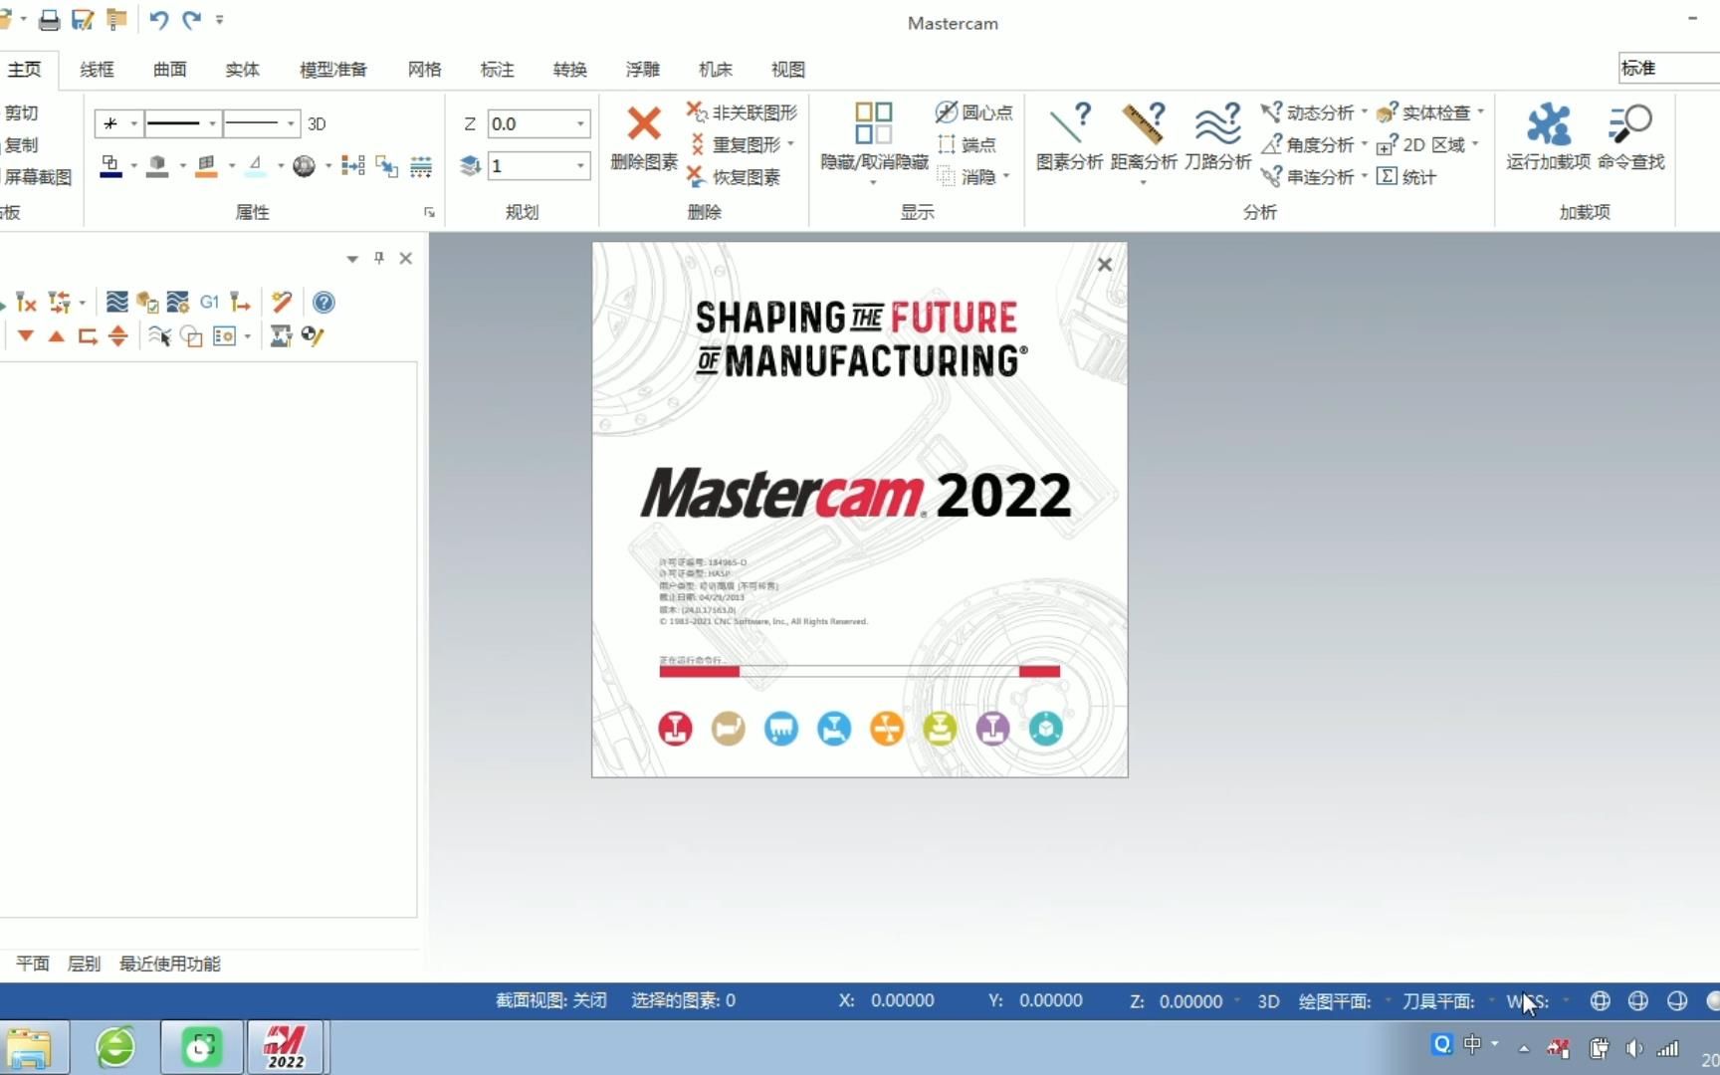
Task: Switch to the 标注 (Drafting) tab
Action: [497, 70]
